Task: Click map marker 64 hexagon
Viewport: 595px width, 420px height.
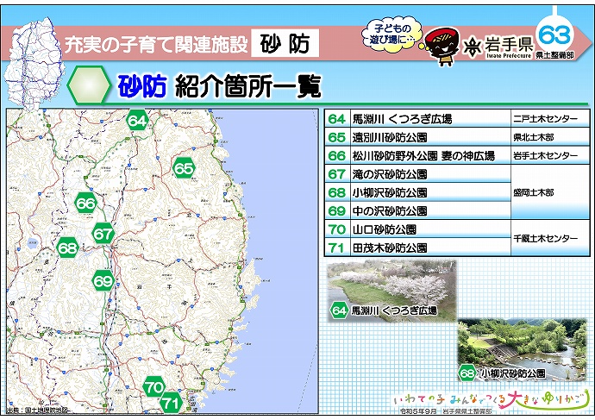Action: [x=136, y=120]
